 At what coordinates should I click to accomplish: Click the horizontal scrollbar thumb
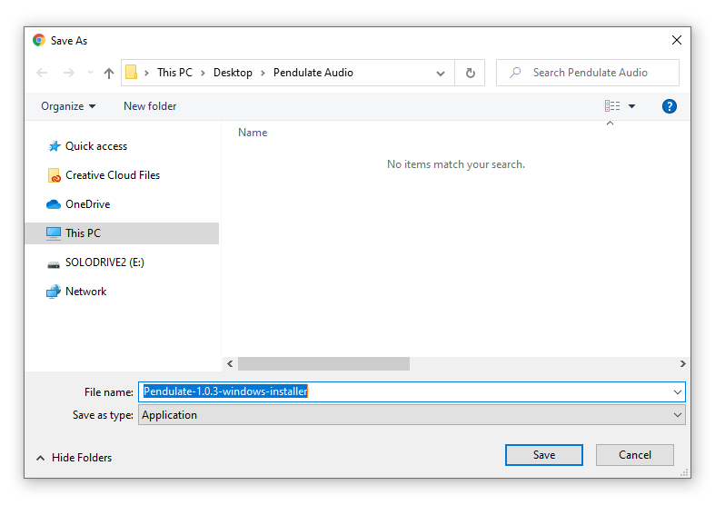[323, 363]
